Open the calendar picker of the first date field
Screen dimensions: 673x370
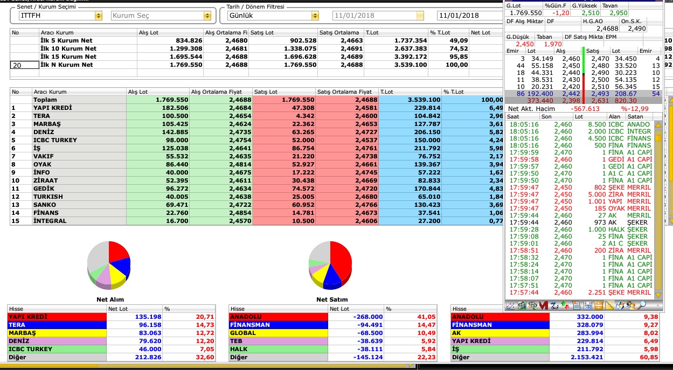(420, 16)
